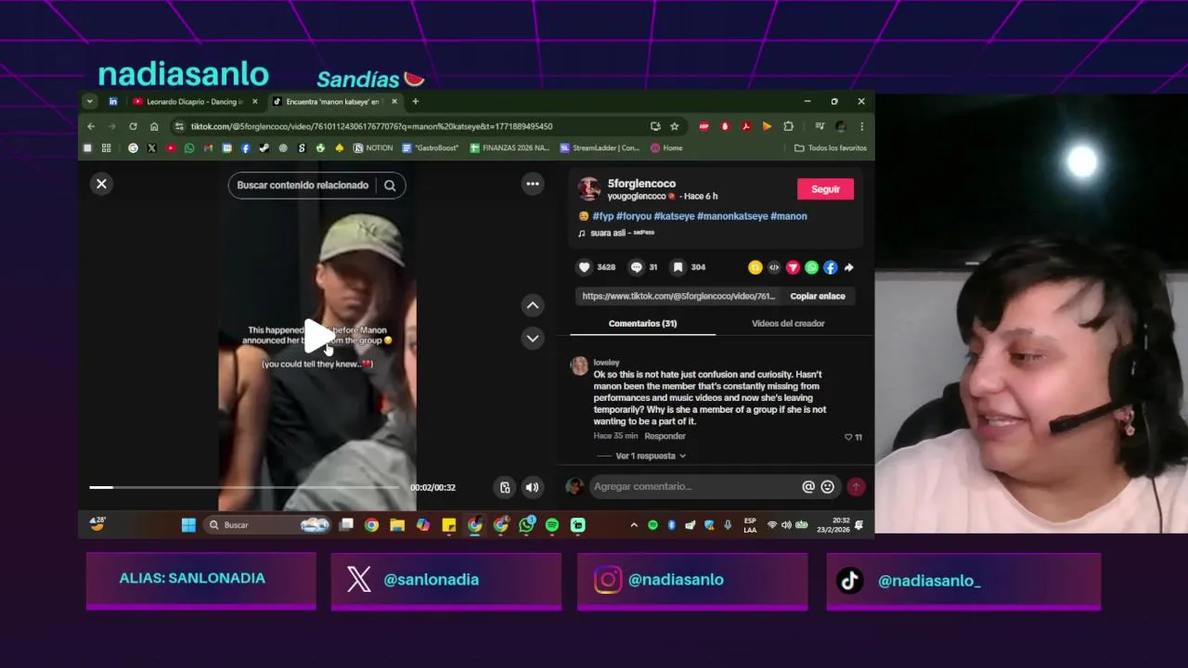Like loveley's comment heart

point(848,437)
